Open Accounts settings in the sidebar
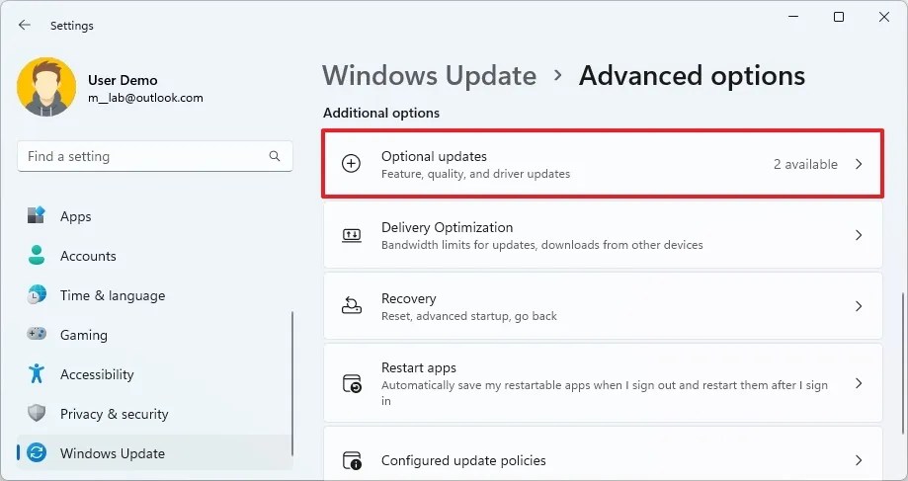 pos(154,256)
